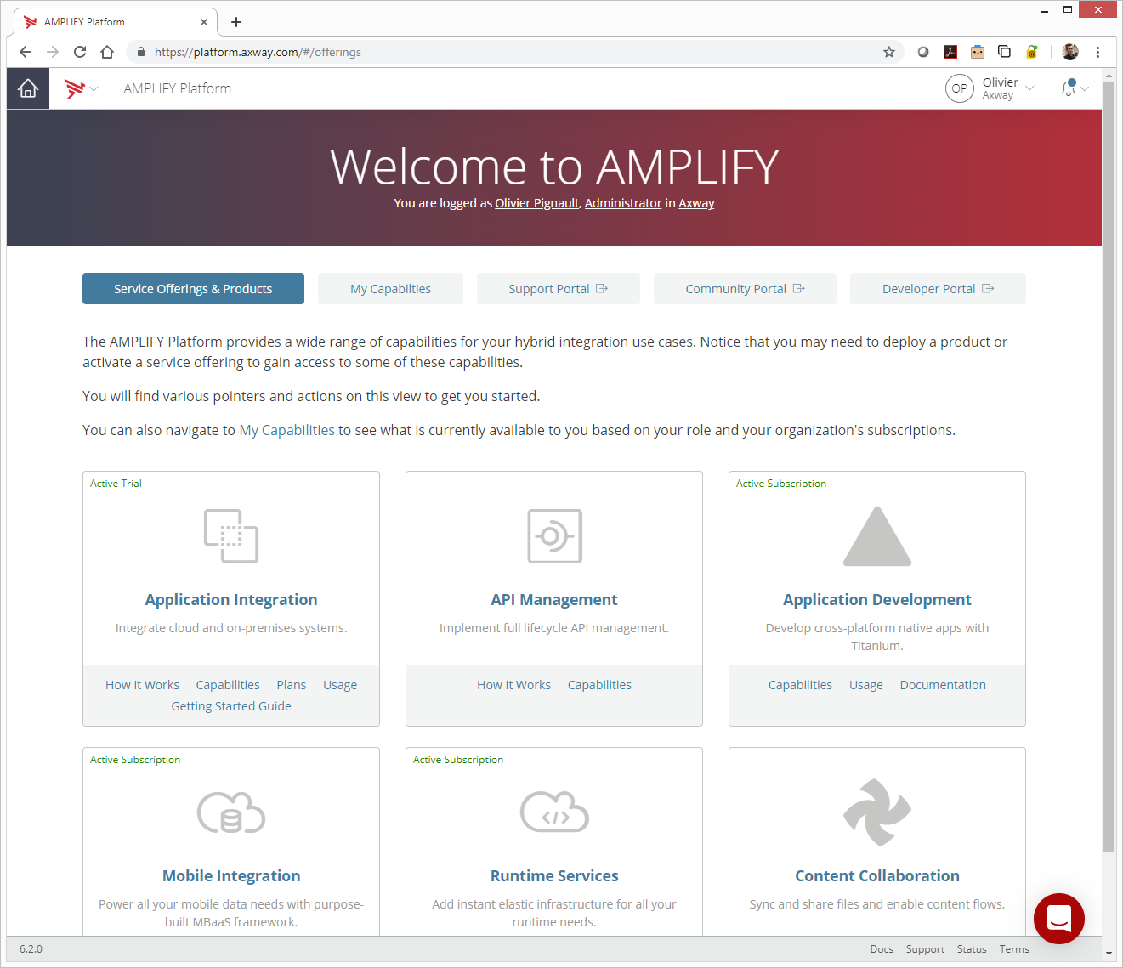
Task: Open the chat support bubble
Action: point(1059,919)
